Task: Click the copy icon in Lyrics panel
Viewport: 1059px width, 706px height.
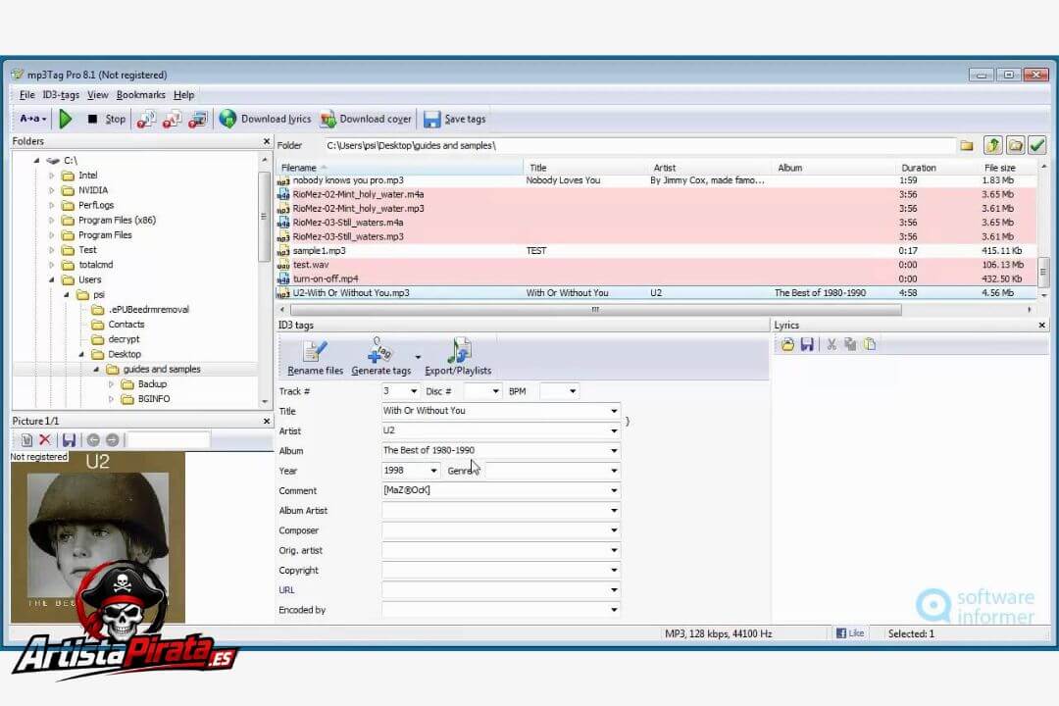Action: [850, 344]
